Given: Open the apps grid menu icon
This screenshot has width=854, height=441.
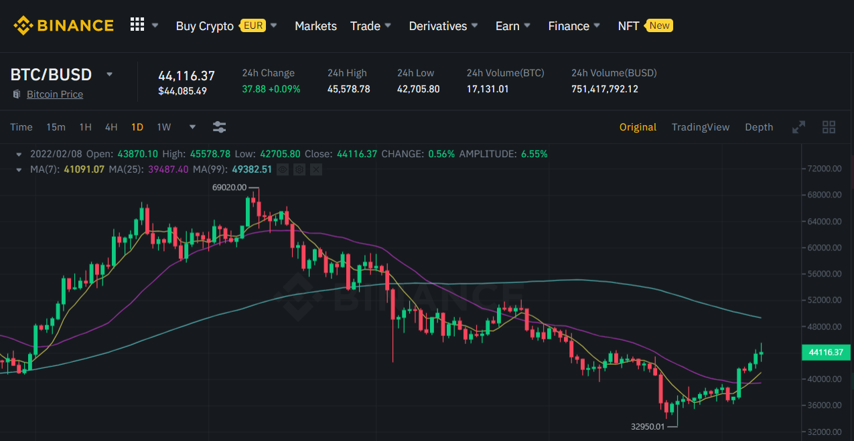Looking at the screenshot, I should [x=137, y=25].
